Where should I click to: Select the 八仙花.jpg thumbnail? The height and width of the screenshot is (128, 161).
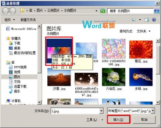[114, 77]
